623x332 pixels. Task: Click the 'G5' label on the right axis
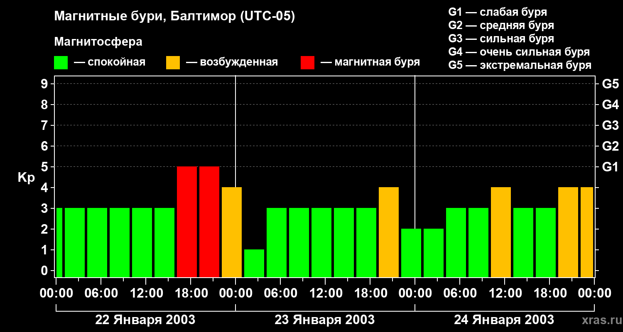tap(610, 84)
